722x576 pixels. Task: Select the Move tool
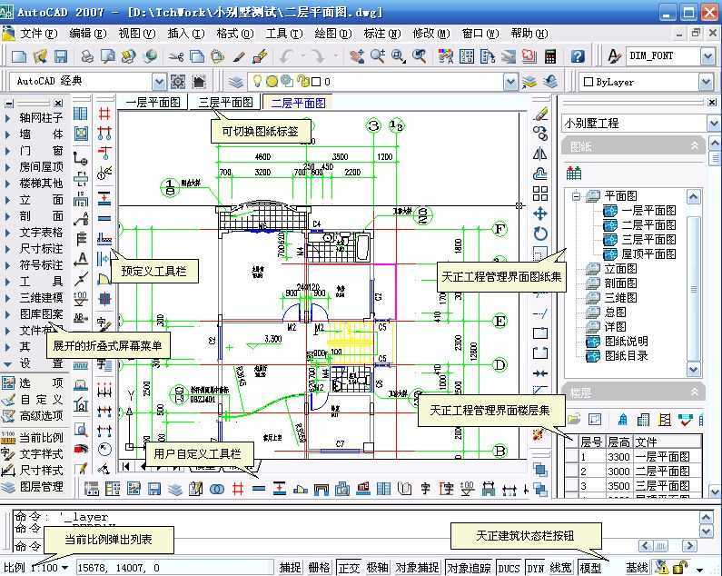[540, 214]
